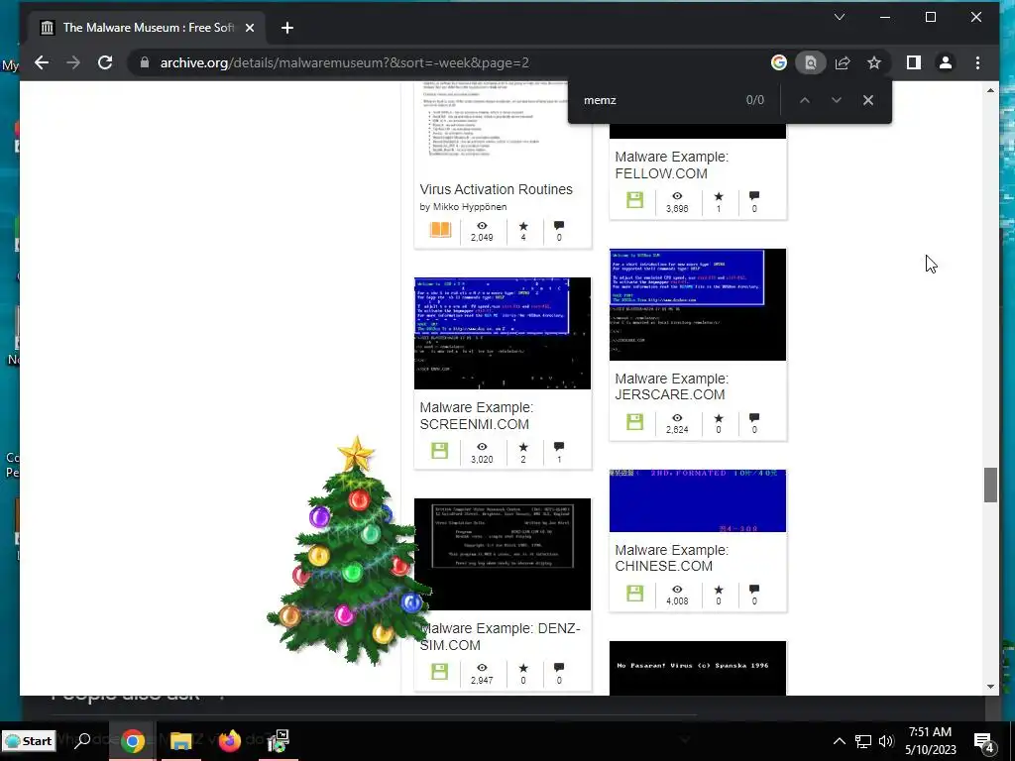This screenshot has width=1015, height=761.
Task: Open the volume control in tray
Action: (x=886, y=741)
